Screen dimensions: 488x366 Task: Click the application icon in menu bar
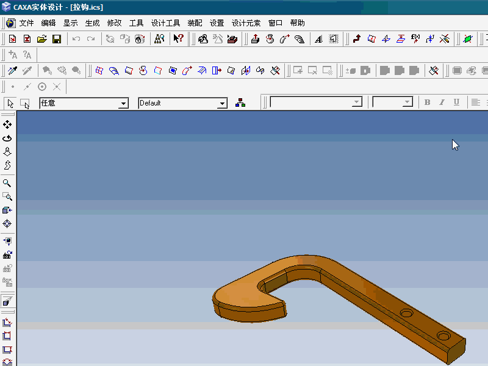pyautogui.click(x=11, y=23)
